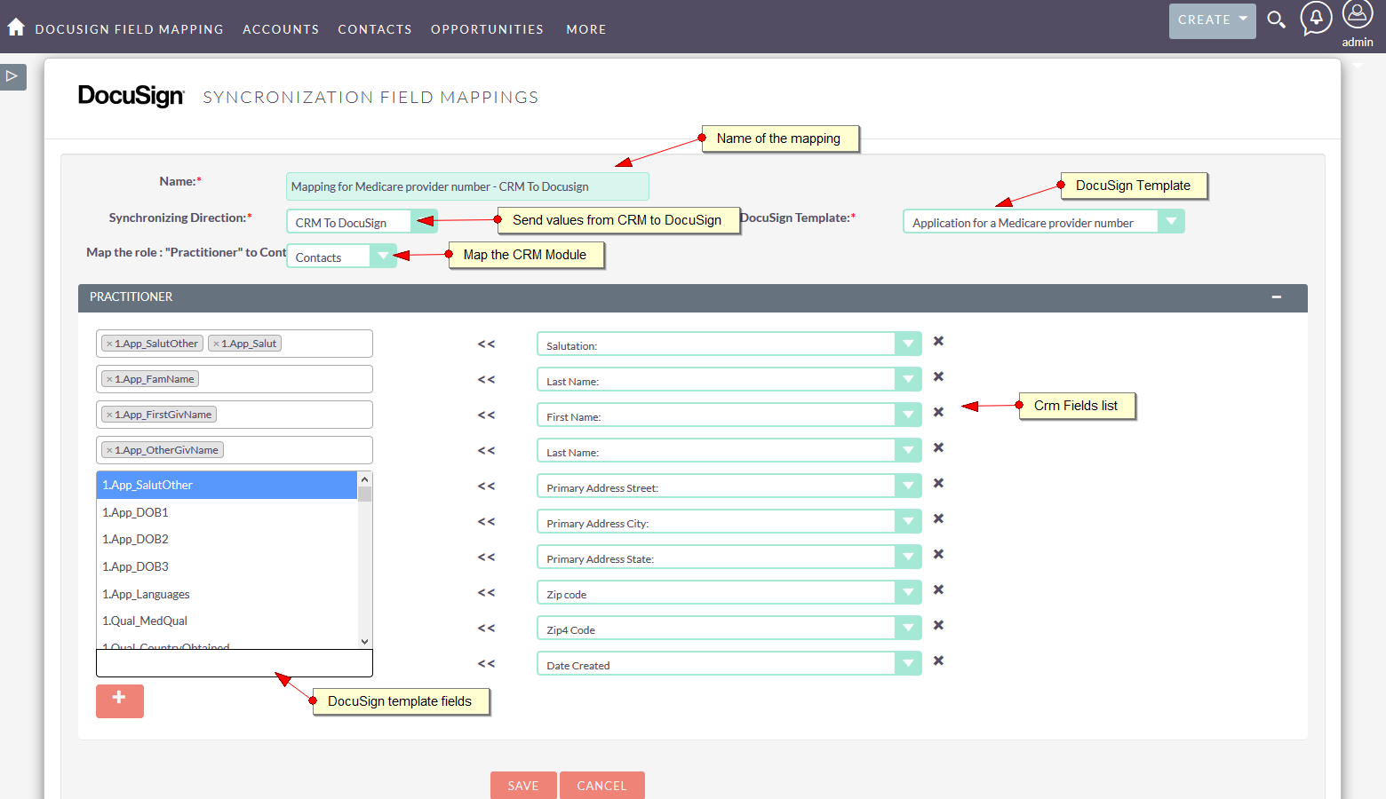Open the Primary Address Street dropdown
1386x799 pixels.
(x=729, y=486)
